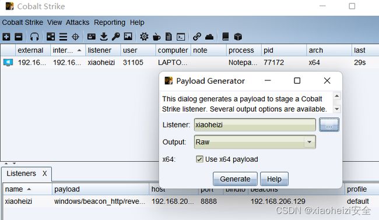The width and height of the screenshot is (379, 220).
Task: Click the Help button in dialog
Action: (274, 179)
